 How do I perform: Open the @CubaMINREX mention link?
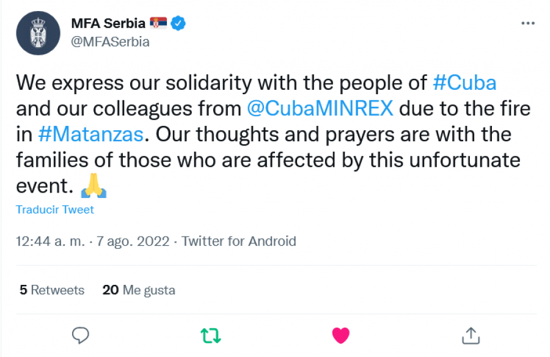tap(320, 108)
